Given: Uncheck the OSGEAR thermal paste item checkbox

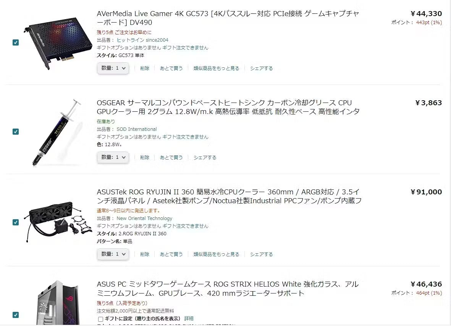Looking at the screenshot, I should tap(16, 132).
